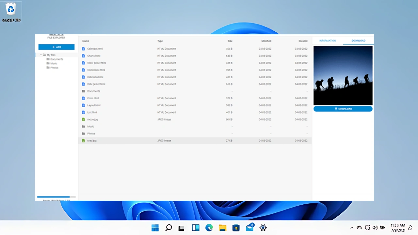The height and width of the screenshot is (235, 418).
Task: Select the List.html file name
Action: (x=92, y=112)
